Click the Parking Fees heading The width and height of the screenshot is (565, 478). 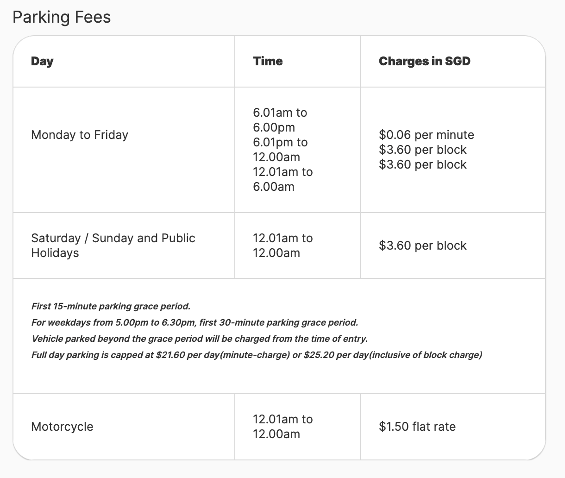[x=62, y=17]
